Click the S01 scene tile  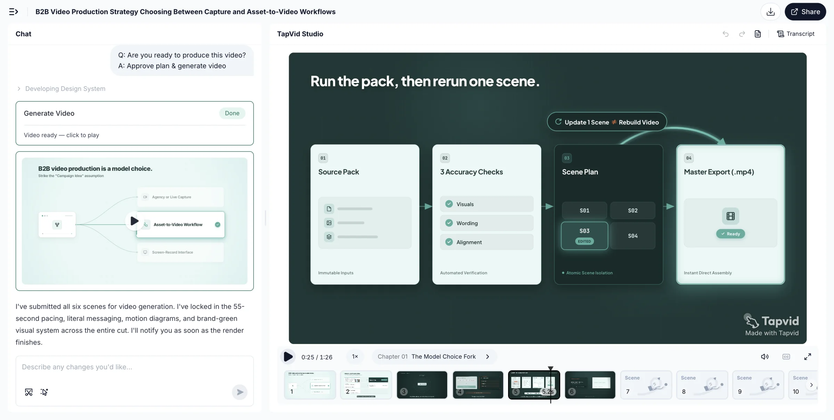pyautogui.click(x=584, y=211)
